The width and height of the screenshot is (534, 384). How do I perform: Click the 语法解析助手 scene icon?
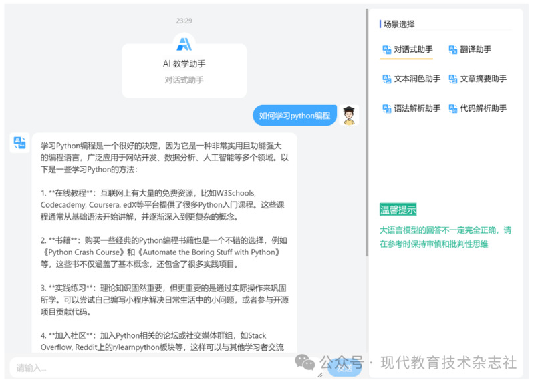(x=386, y=108)
